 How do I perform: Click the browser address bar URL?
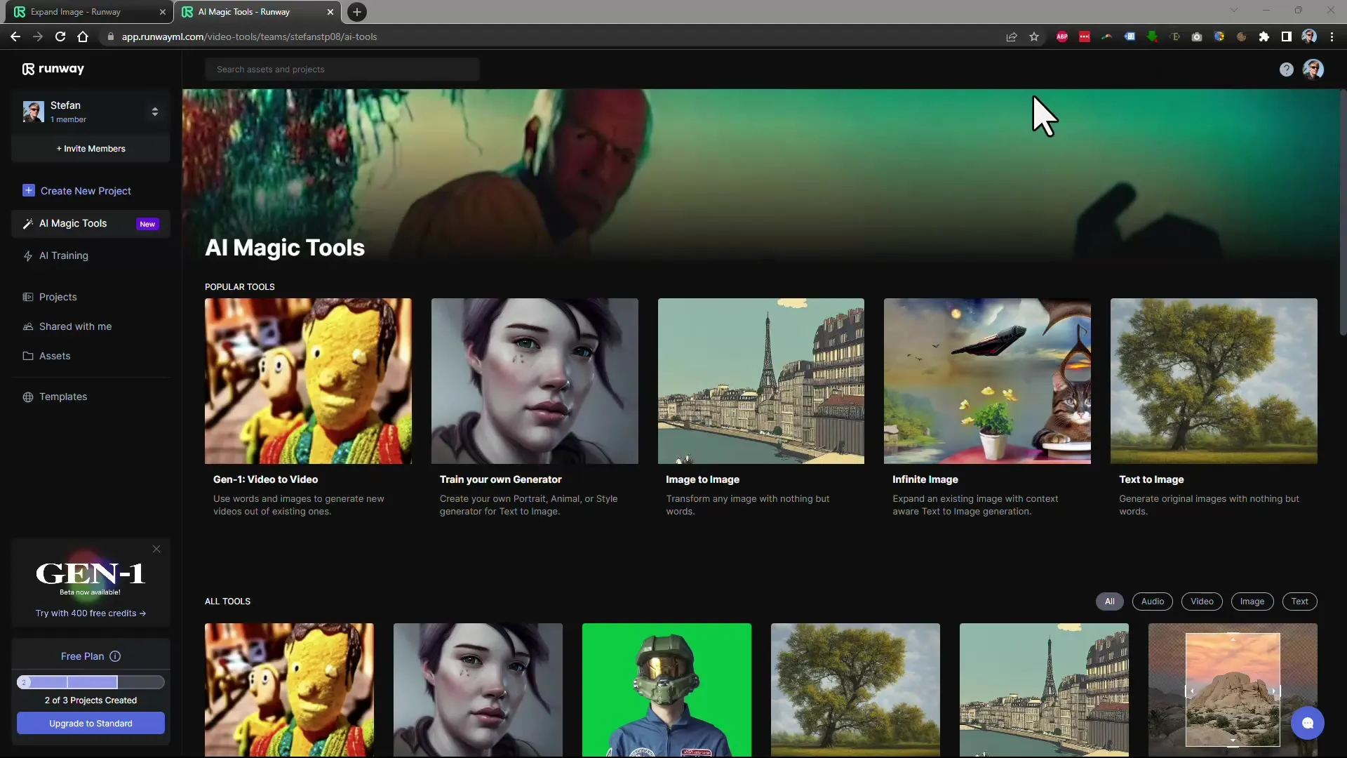pos(249,36)
